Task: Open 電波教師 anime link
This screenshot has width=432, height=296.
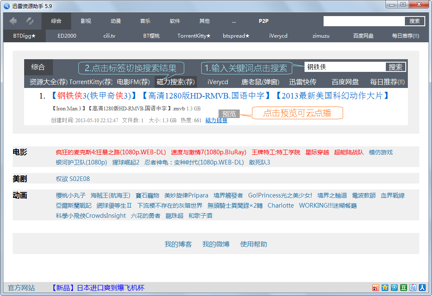Action: (x=364, y=195)
